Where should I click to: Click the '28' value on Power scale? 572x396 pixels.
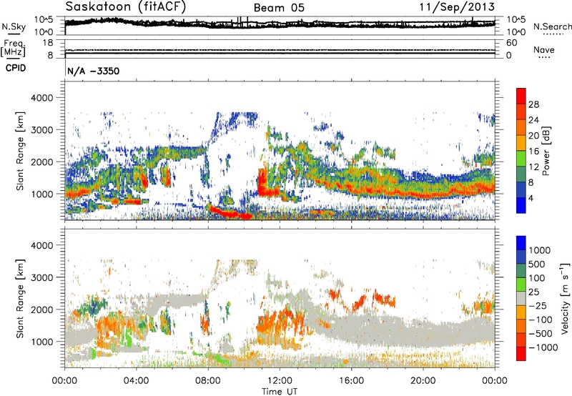tap(533, 104)
